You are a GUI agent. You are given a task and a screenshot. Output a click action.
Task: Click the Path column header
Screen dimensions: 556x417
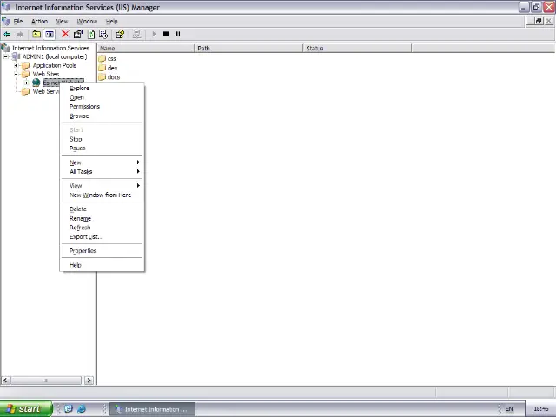(248, 48)
